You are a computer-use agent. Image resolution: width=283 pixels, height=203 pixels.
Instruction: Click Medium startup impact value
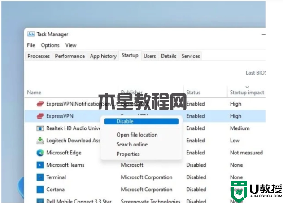[x=240, y=128]
